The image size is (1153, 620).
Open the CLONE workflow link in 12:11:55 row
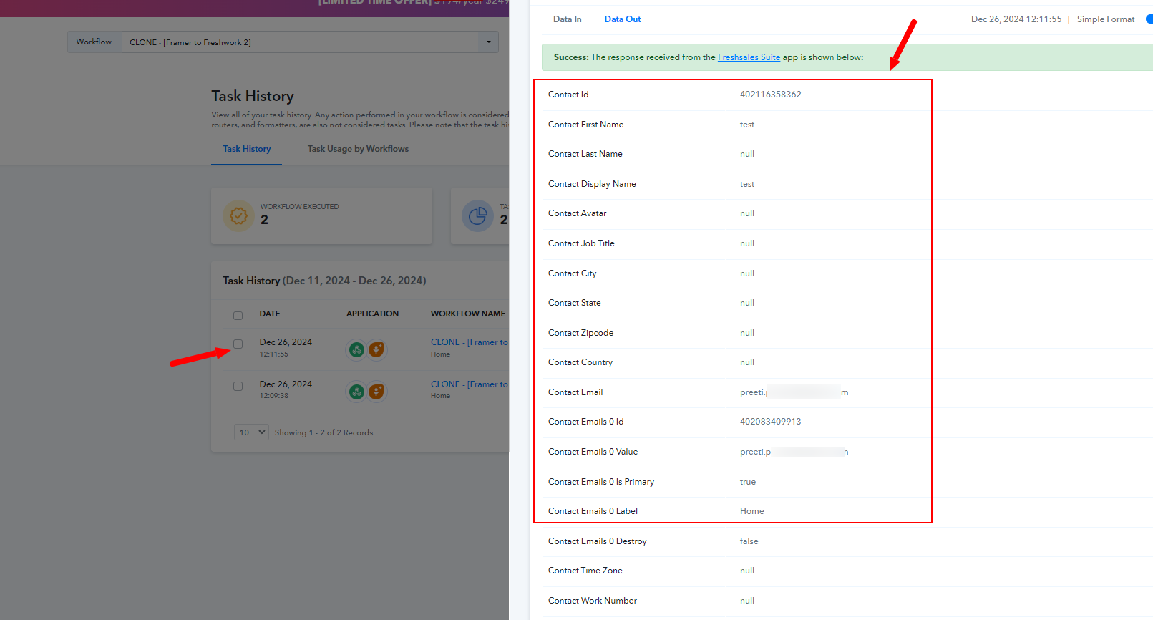pos(469,342)
